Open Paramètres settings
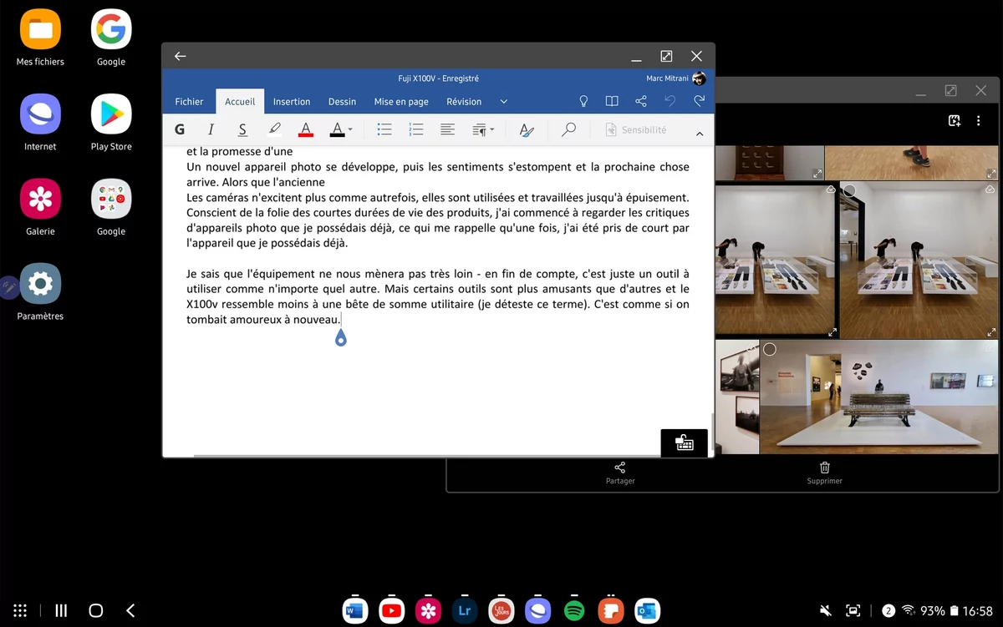 [x=40, y=293]
